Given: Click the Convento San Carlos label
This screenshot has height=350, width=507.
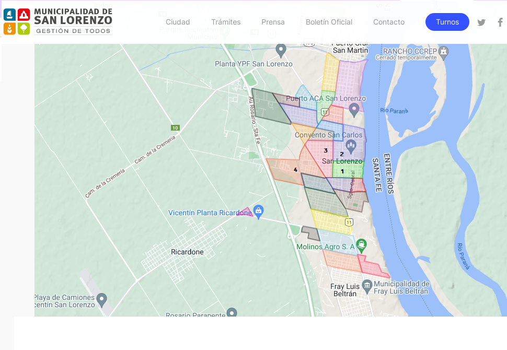Looking at the screenshot, I should tap(329, 135).
